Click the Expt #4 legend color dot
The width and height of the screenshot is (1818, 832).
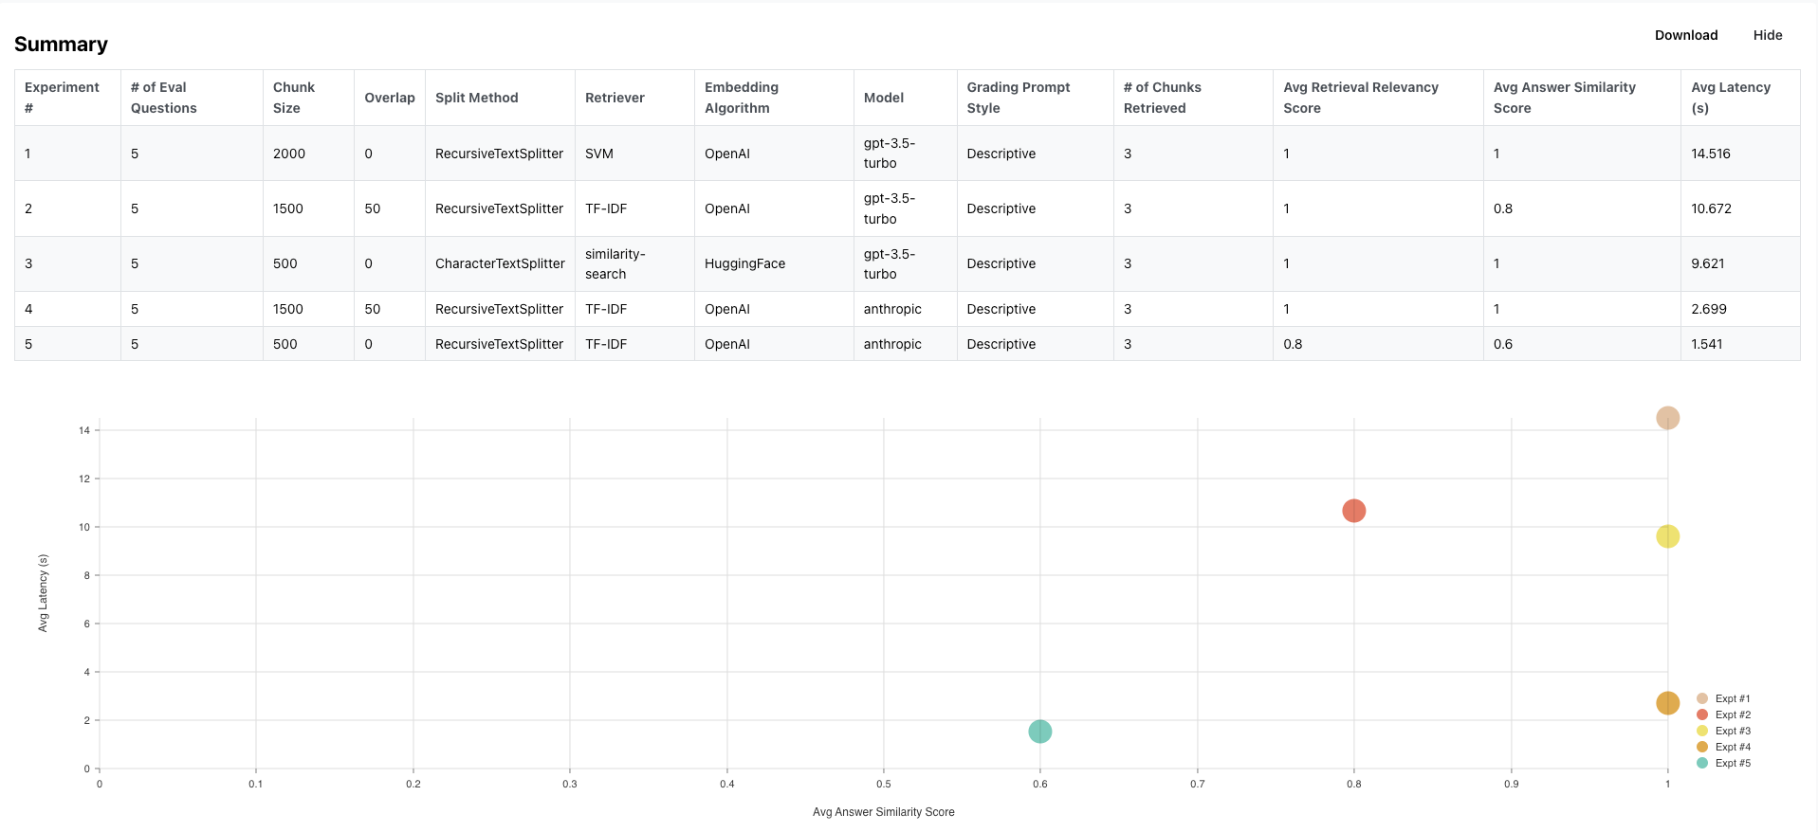(x=1702, y=747)
